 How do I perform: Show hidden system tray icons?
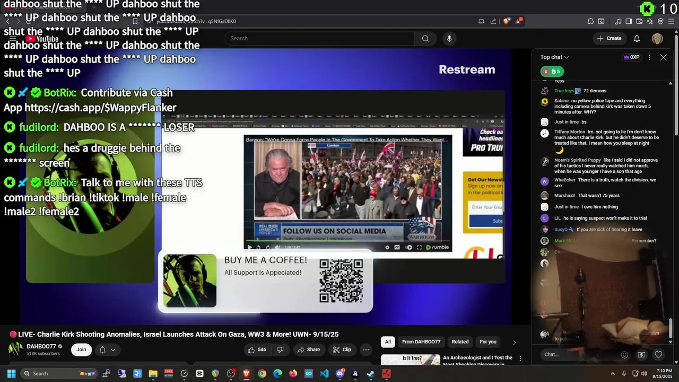613,374
